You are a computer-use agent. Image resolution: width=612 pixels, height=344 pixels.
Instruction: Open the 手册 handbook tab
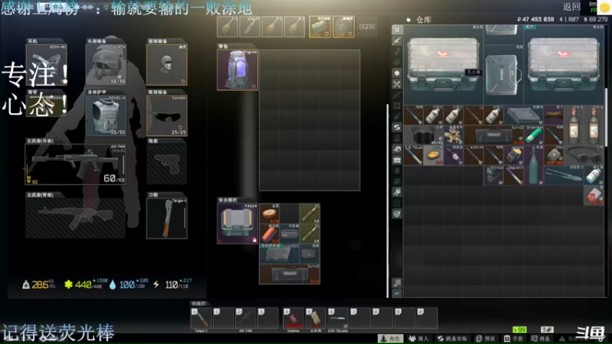click(x=513, y=339)
